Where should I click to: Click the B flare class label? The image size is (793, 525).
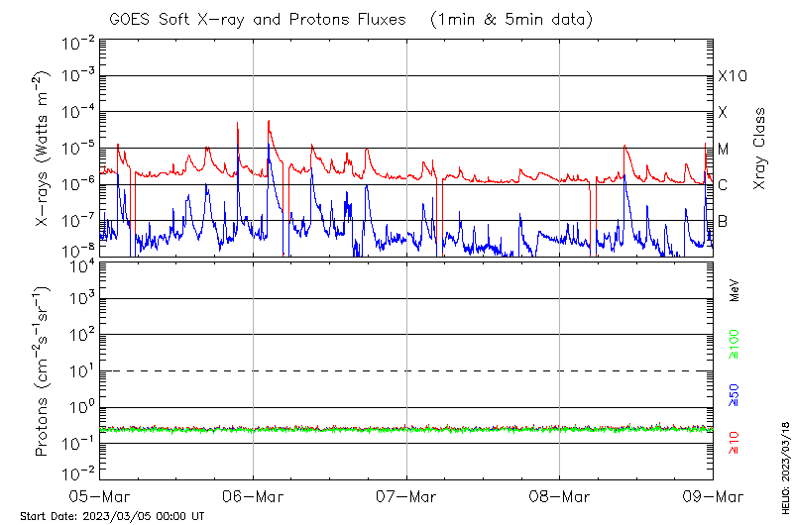coord(723,221)
